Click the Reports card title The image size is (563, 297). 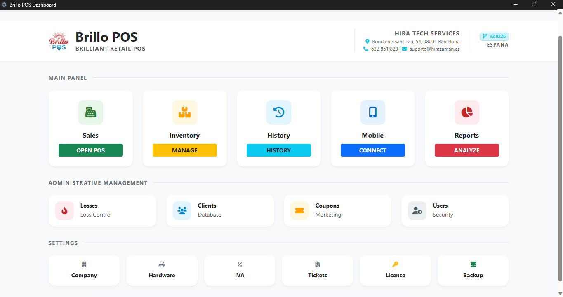click(467, 136)
